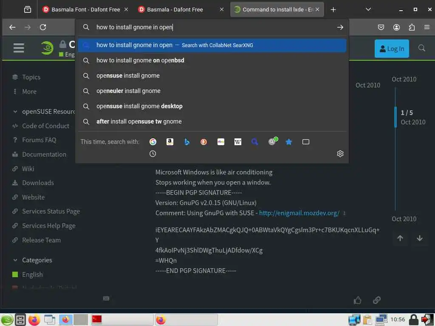The image size is (435, 326).
Task: Collapse the Categories sidebar section
Action: (x=15, y=260)
